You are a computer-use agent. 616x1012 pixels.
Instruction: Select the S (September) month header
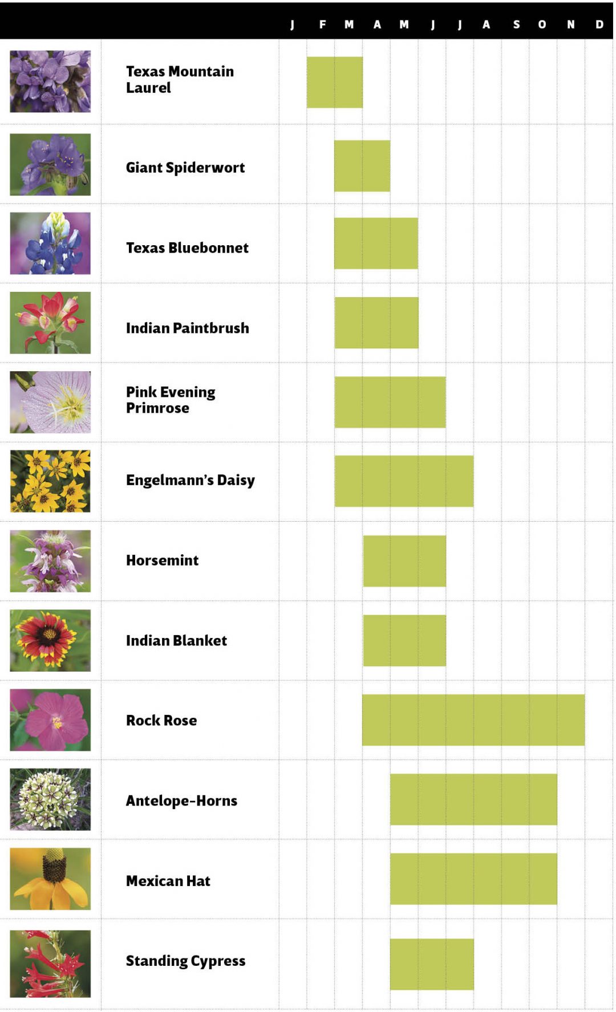516,25
